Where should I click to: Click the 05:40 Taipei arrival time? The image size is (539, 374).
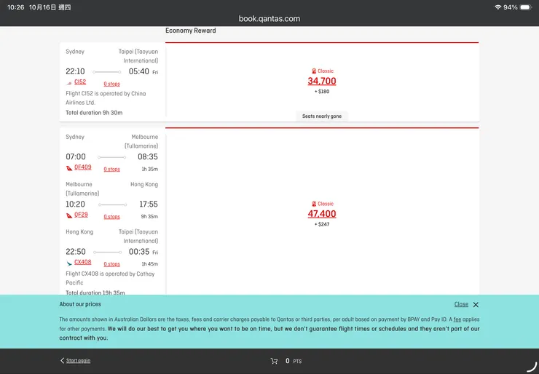tap(139, 71)
